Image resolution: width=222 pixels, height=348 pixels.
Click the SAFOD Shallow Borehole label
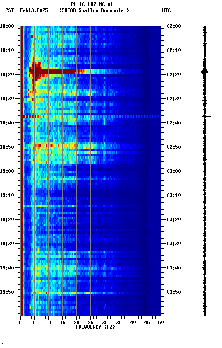pyautogui.click(x=94, y=10)
